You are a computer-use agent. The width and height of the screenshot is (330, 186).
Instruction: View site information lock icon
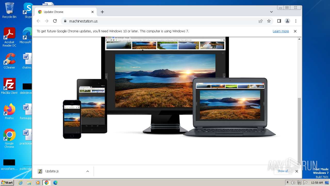coord(65,21)
